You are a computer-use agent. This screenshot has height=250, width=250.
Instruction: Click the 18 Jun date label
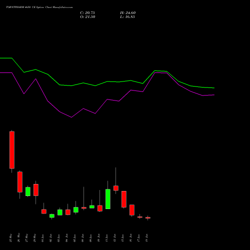(147, 238)
